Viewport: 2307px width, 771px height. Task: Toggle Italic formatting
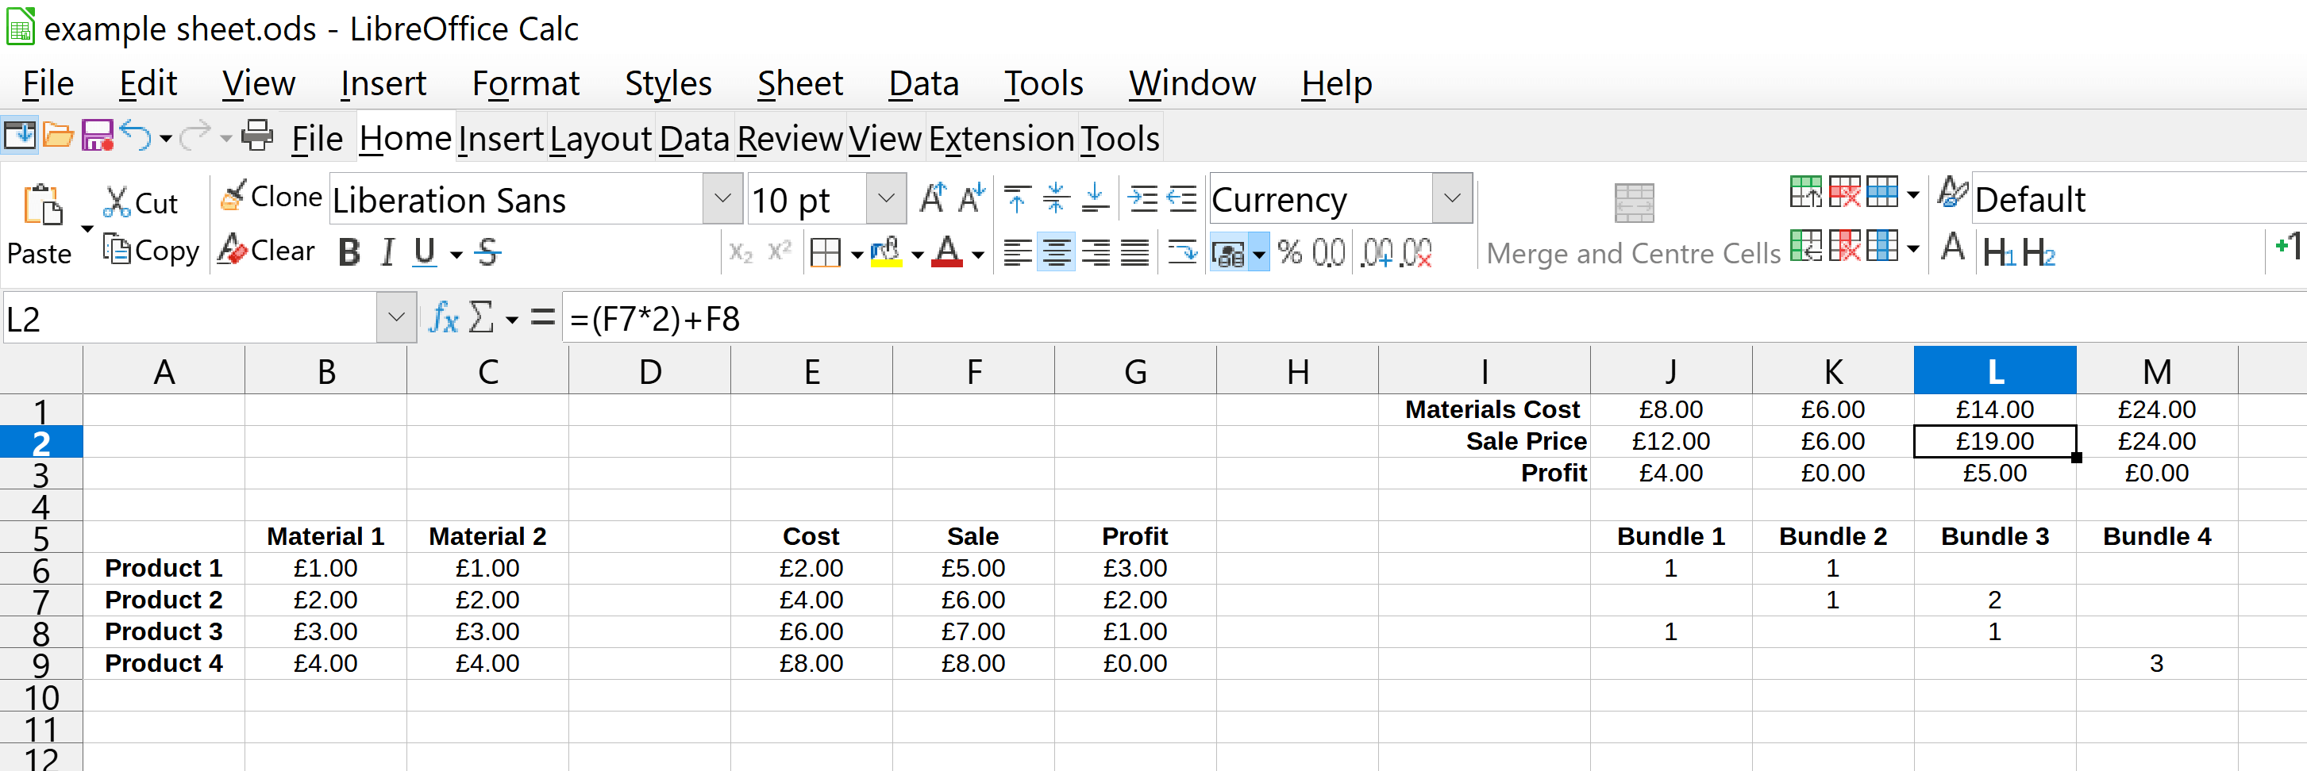[387, 253]
